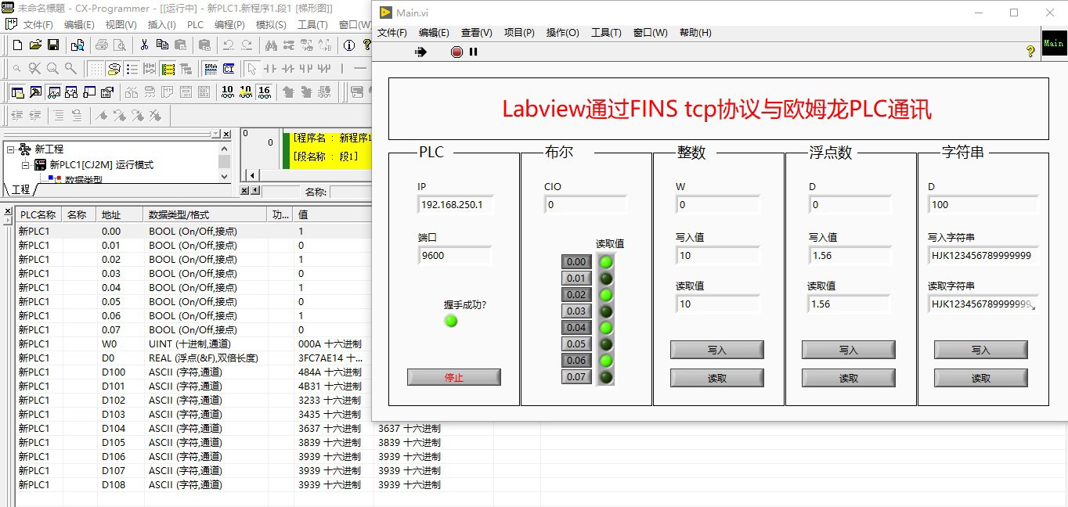The height and width of the screenshot is (507, 1068).
Task: Click the 写入 button under 浮点数
Action: click(x=848, y=349)
